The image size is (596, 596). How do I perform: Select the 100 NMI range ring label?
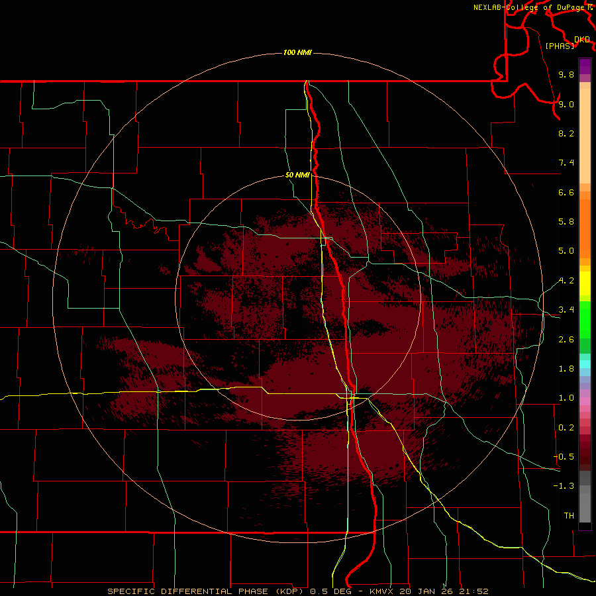297,52
